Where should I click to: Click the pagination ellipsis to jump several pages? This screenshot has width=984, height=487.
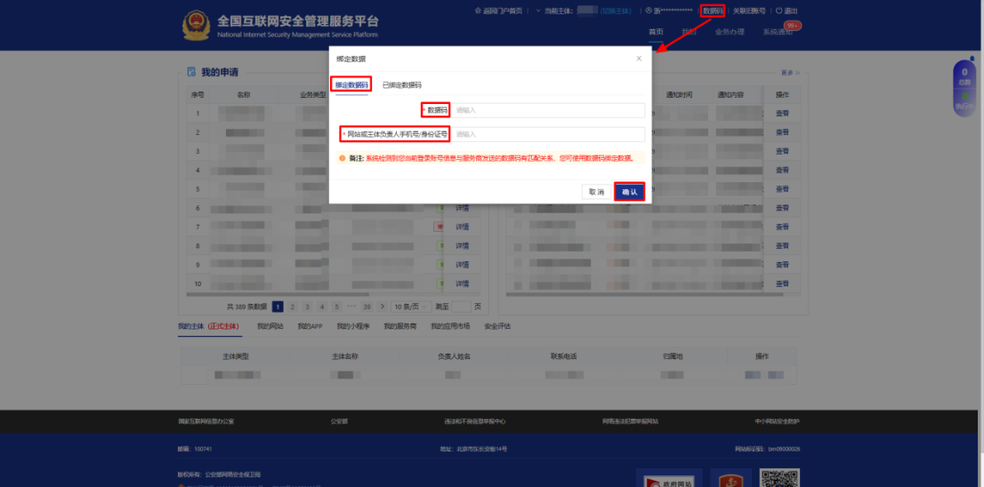351,307
